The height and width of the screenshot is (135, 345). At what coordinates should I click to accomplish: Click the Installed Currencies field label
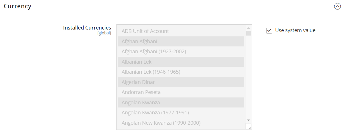(87, 28)
